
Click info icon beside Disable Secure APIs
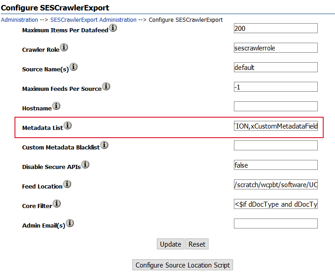pyautogui.click(x=86, y=164)
